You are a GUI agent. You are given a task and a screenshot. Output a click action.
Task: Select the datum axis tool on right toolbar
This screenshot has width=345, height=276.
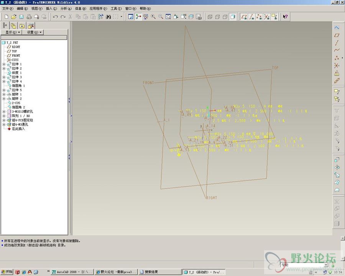[337, 43]
